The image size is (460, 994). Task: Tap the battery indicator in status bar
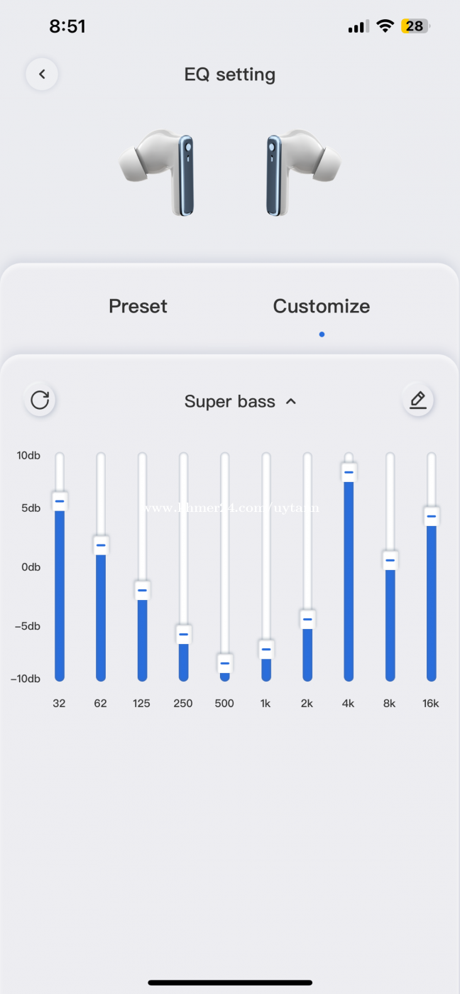tap(415, 27)
